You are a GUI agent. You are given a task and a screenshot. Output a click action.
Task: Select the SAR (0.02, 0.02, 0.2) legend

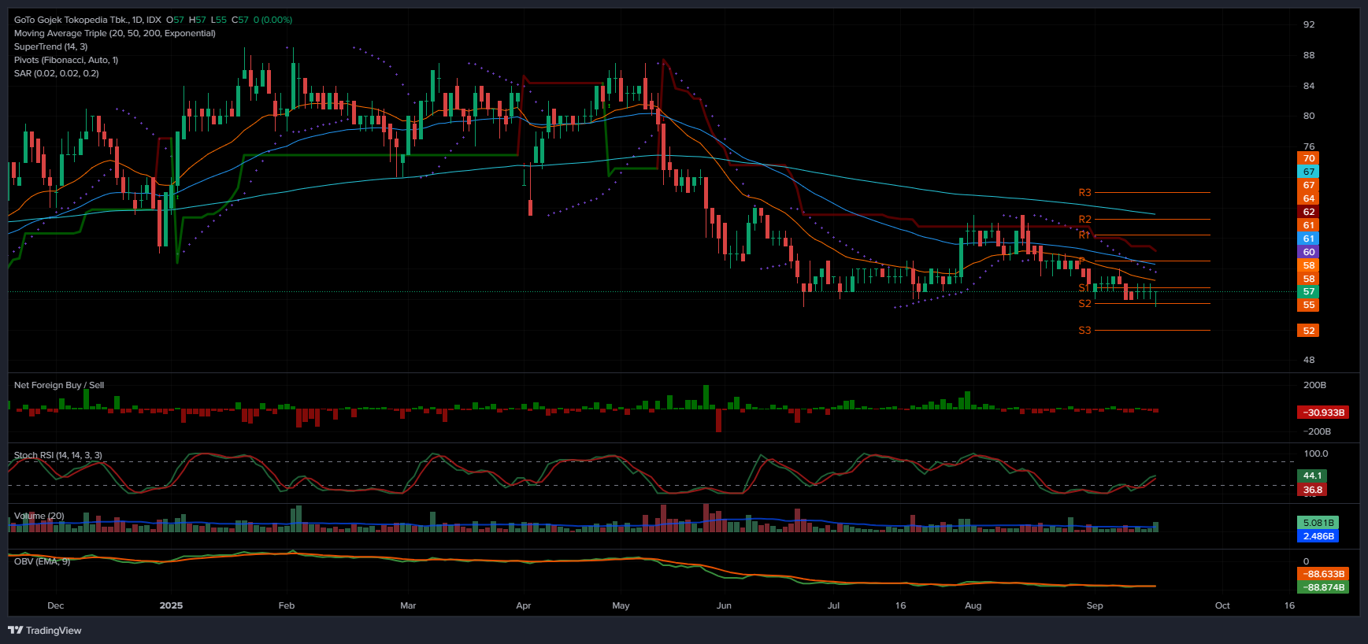[x=57, y=73]
